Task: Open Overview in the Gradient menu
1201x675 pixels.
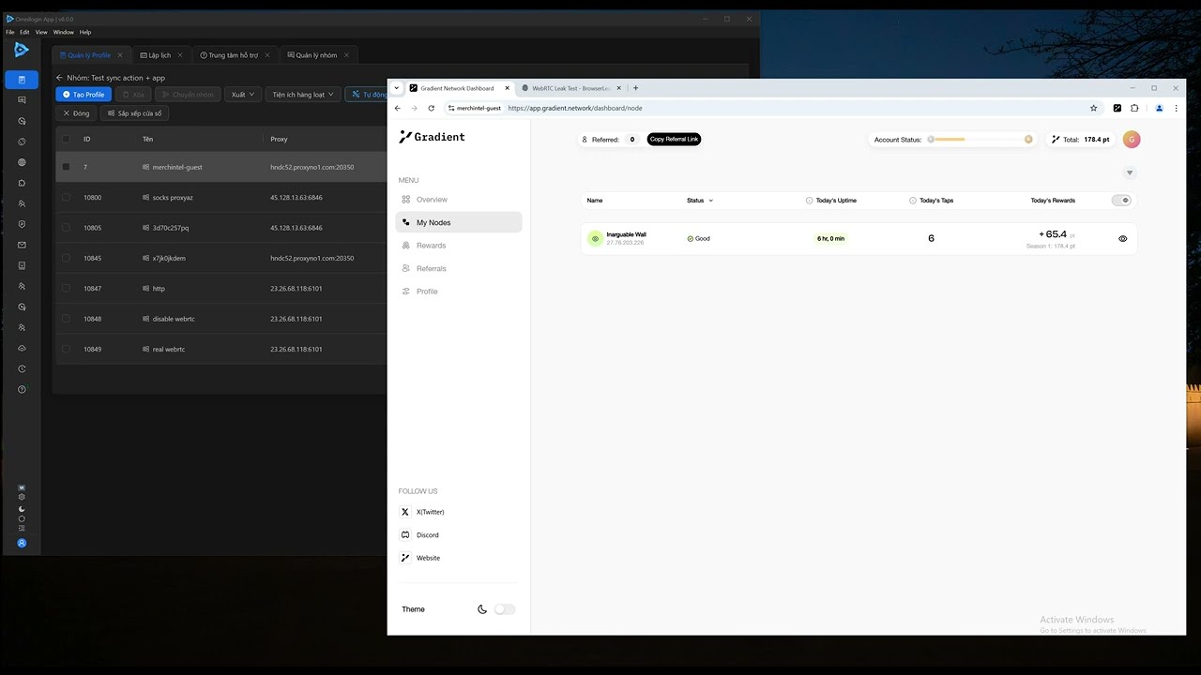Action: click(432, 200)
